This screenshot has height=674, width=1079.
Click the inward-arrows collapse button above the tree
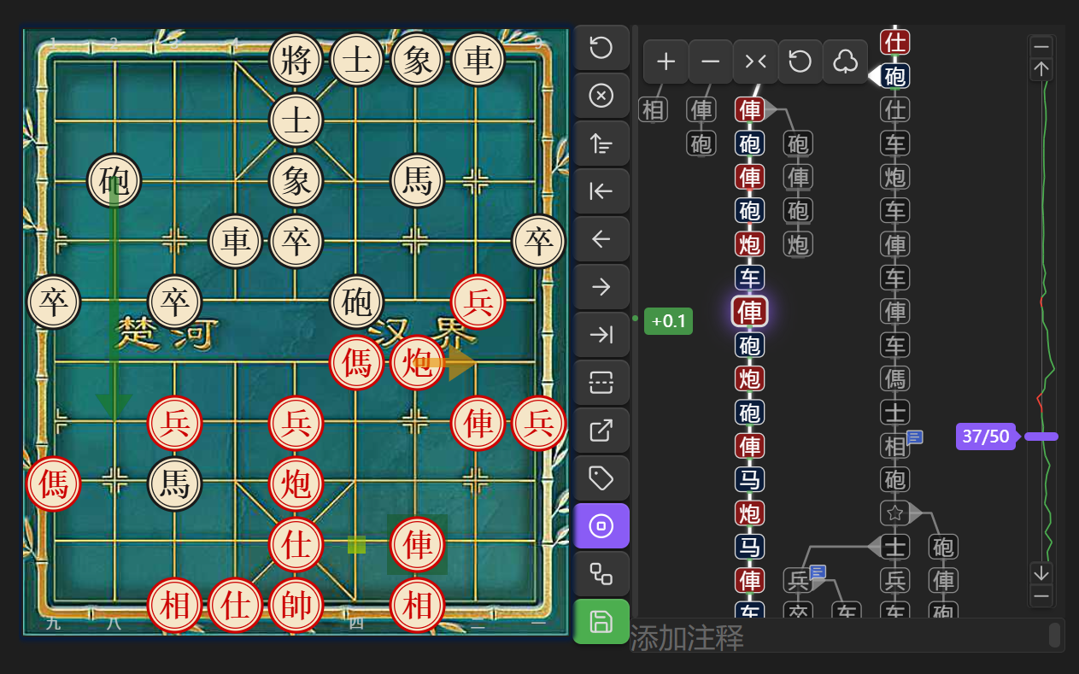pyautogui.click(x=755, y=62)
